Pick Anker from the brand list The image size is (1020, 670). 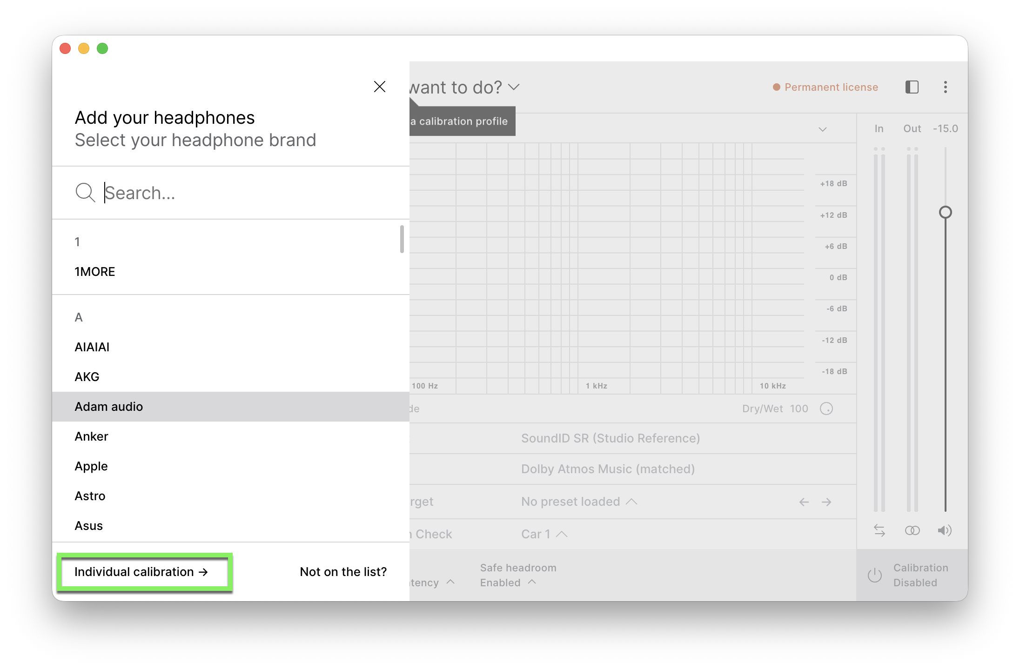231,436
